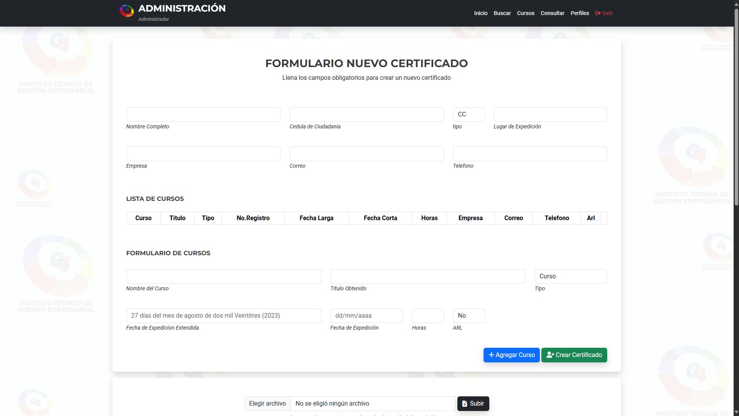The image size is (739, 416).
Task: Open the Perfiles menu item
Action: pos(579,13)
